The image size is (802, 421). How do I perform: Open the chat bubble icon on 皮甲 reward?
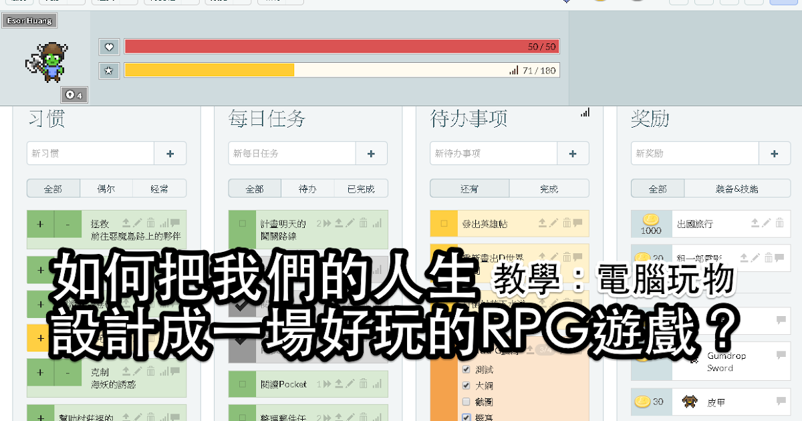pos(781,400)
